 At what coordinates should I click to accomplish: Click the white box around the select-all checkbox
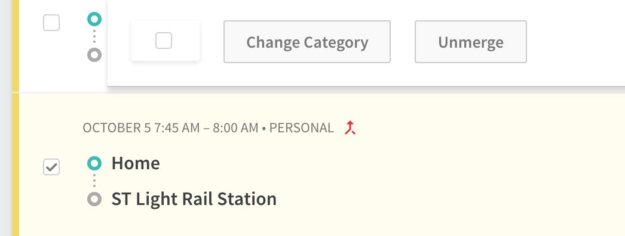coord(166,41)
